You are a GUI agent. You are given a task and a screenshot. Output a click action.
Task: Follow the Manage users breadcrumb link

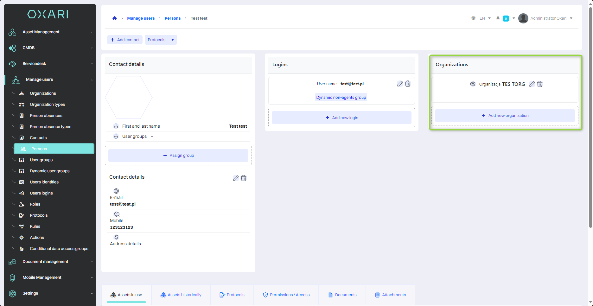click(141, 18)
